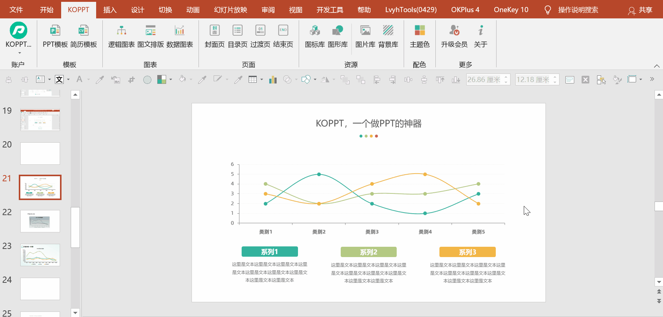Viewport: 663px width, 317px height.
Task: Click the circle shape icon in the quick toolbar
Action: tap(147, 79)
